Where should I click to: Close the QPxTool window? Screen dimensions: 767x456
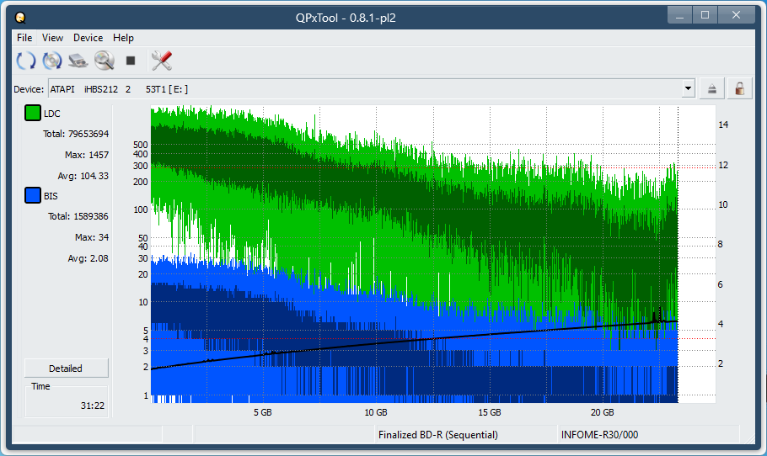pyautogui.click(x=736, y=16)
